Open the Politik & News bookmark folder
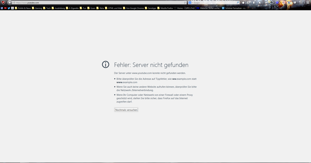 [x=23, y=8]
